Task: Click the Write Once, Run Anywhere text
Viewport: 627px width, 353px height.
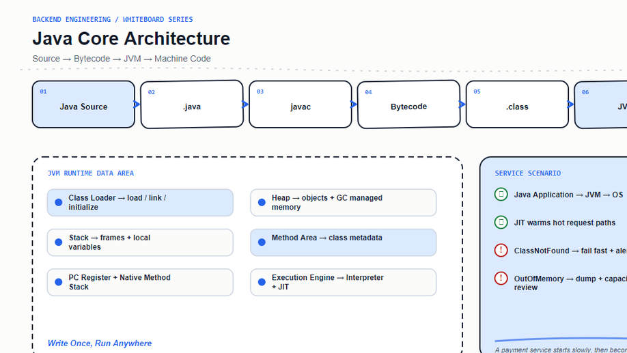Action: 100,343
